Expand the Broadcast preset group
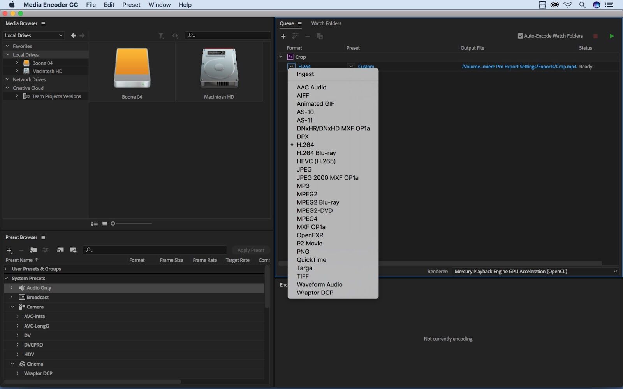Viewport: 623px width, 389px height. [11, 297]
